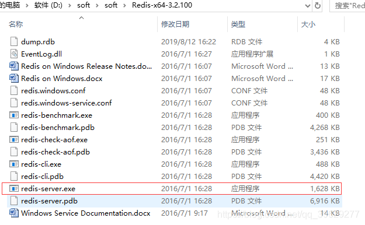Sort by the 名称 column header
Screen dimensions: 365x225
(16, 24)
